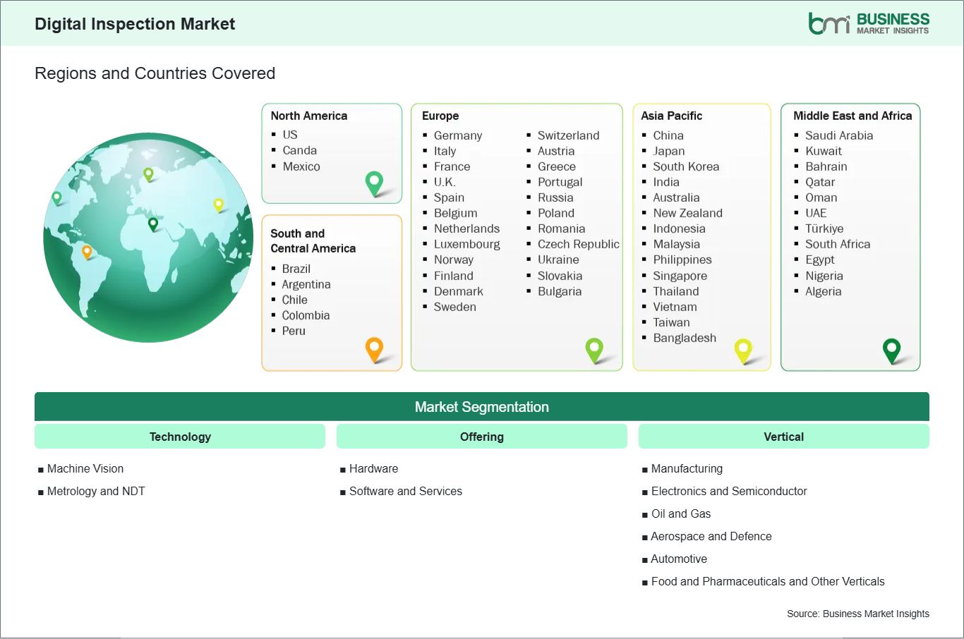Viewport: 964px width, 639px height.
Task: Click the green pin in North America card
Action: click(374, 183)
